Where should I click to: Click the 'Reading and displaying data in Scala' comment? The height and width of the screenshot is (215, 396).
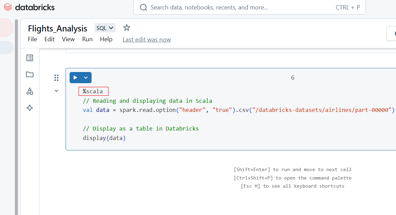[x=148, y=101]
